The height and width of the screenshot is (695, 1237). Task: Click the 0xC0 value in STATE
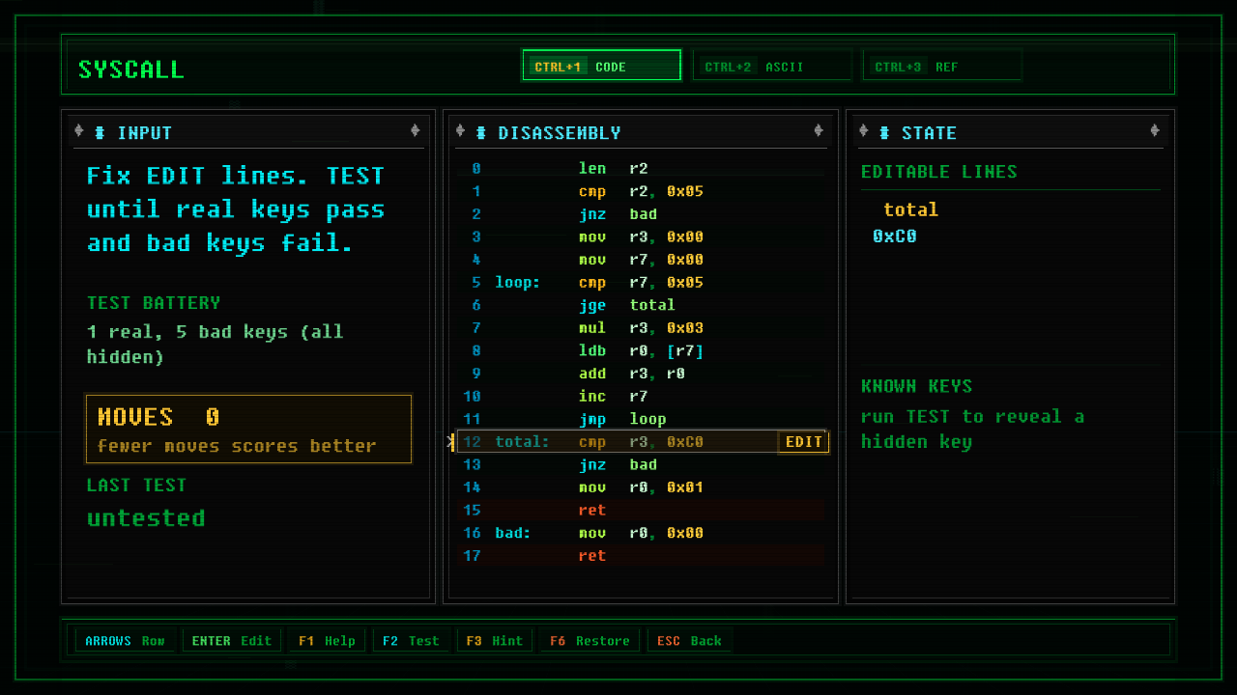click(895, 236)
